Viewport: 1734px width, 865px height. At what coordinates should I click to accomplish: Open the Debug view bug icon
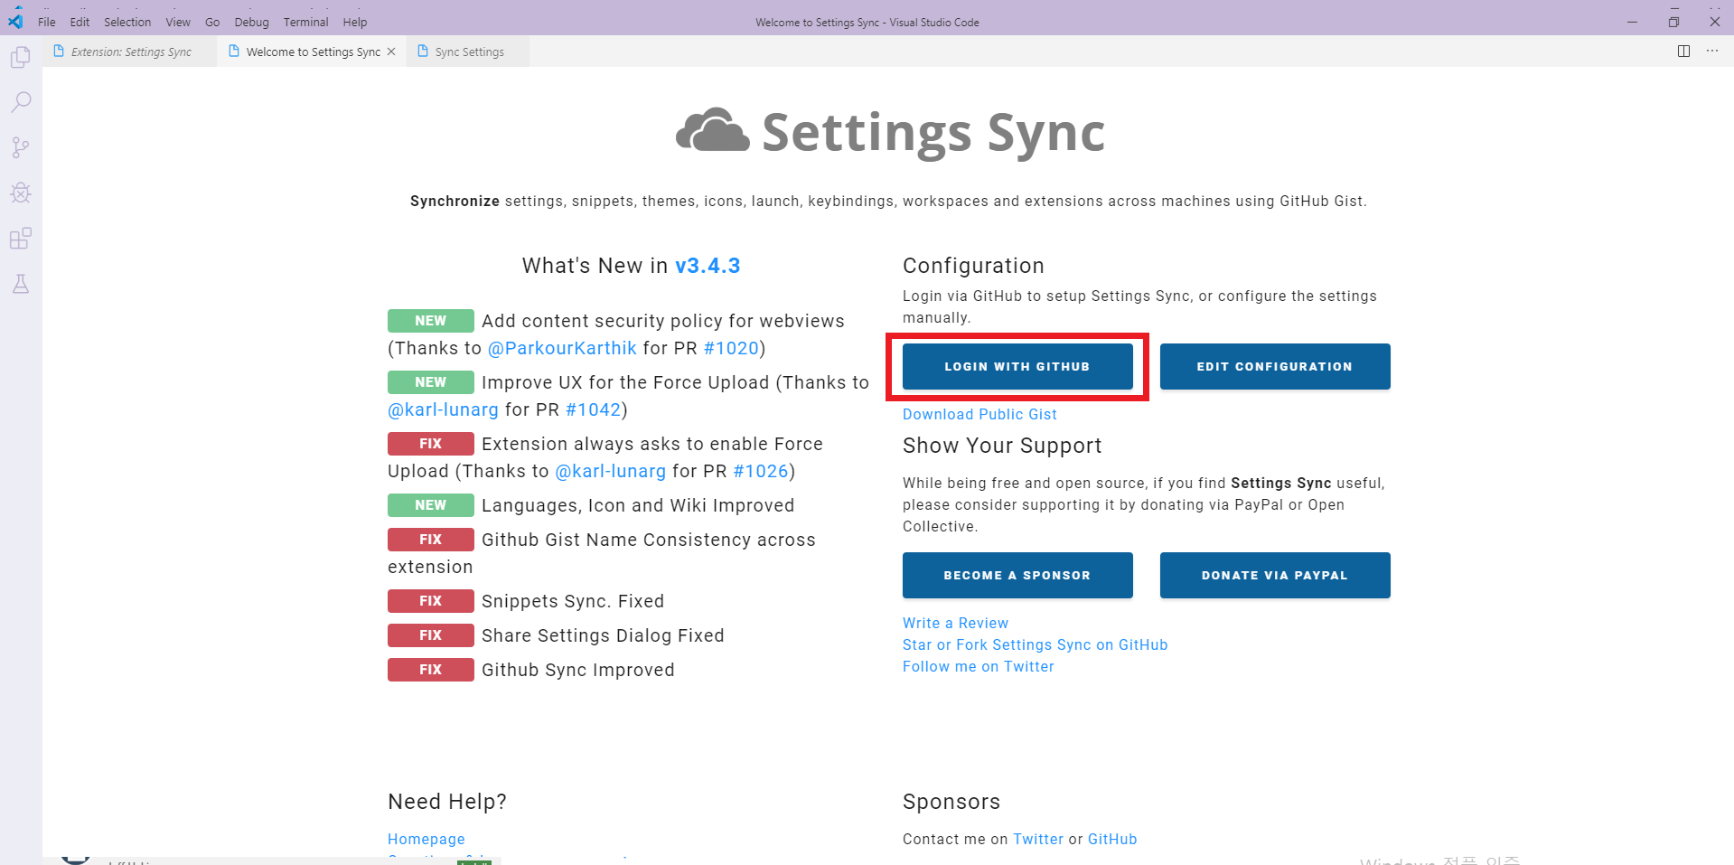(x=21, y=193)
